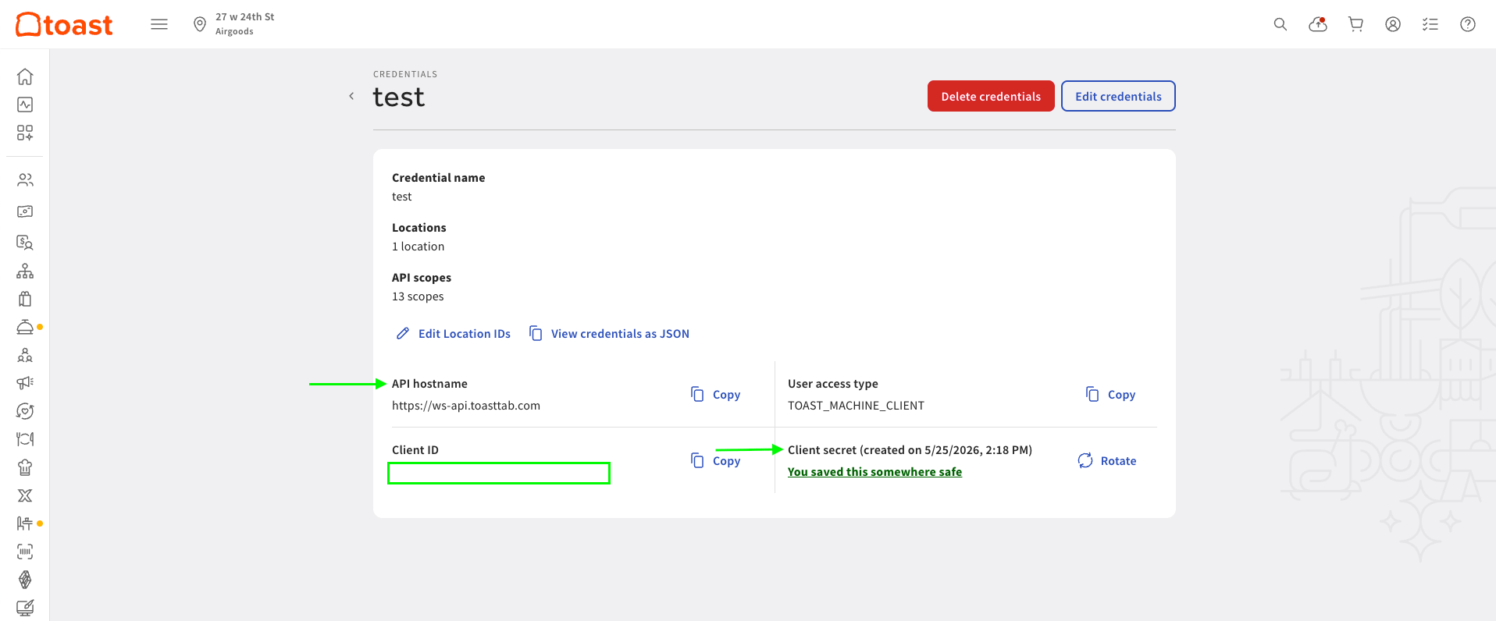Open search with the magnifier icon
The width and height of the screenshot is (1496, 621).
pos(1281,24)
